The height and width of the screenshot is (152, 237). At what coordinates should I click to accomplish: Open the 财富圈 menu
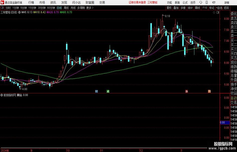coord(90,2)
